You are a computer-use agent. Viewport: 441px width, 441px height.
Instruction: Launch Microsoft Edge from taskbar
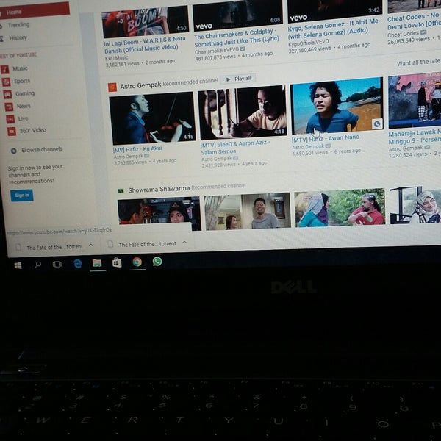(77, 264)
